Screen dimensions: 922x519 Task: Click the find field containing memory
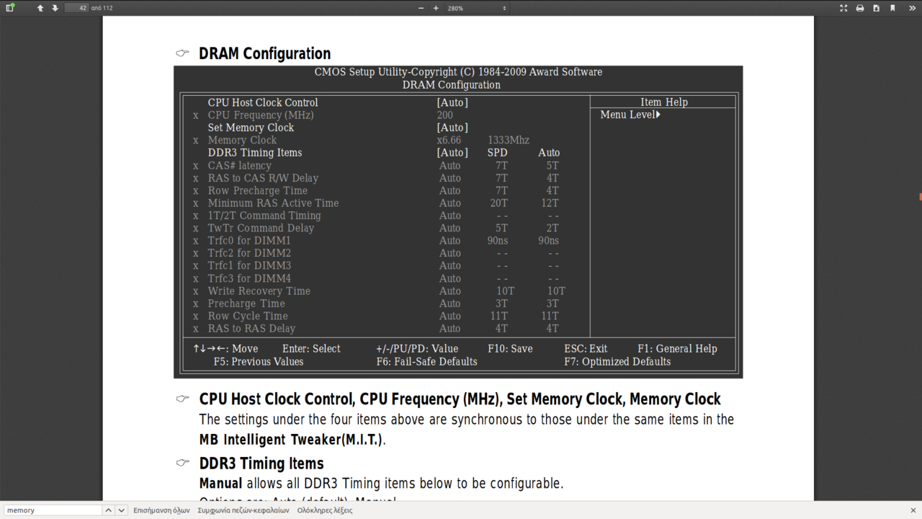click(52, 510)
